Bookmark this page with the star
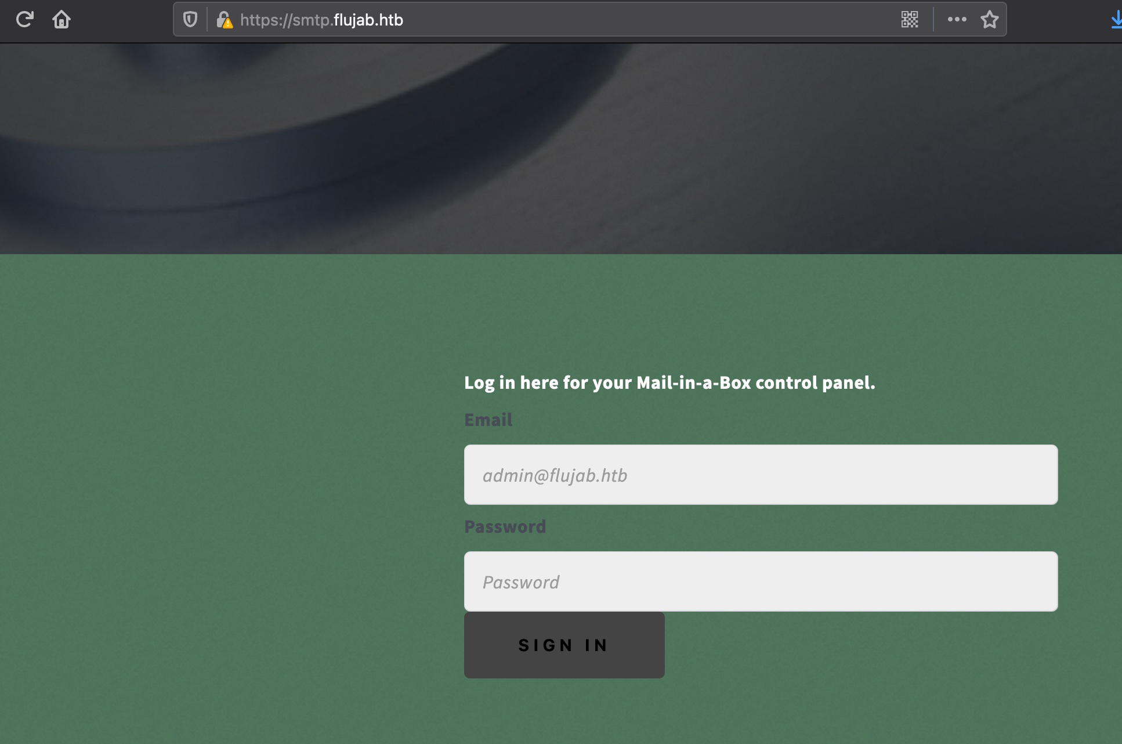This screenshot has width=1122, height=744. click(x=990, y=20)
